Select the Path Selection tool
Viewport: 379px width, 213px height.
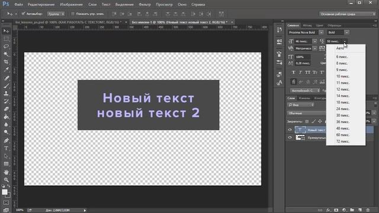(7, 156)
